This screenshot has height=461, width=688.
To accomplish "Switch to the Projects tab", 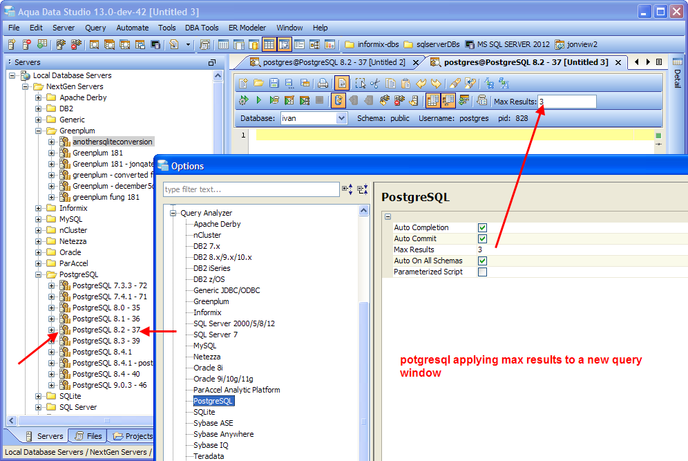I will (133, 436).
